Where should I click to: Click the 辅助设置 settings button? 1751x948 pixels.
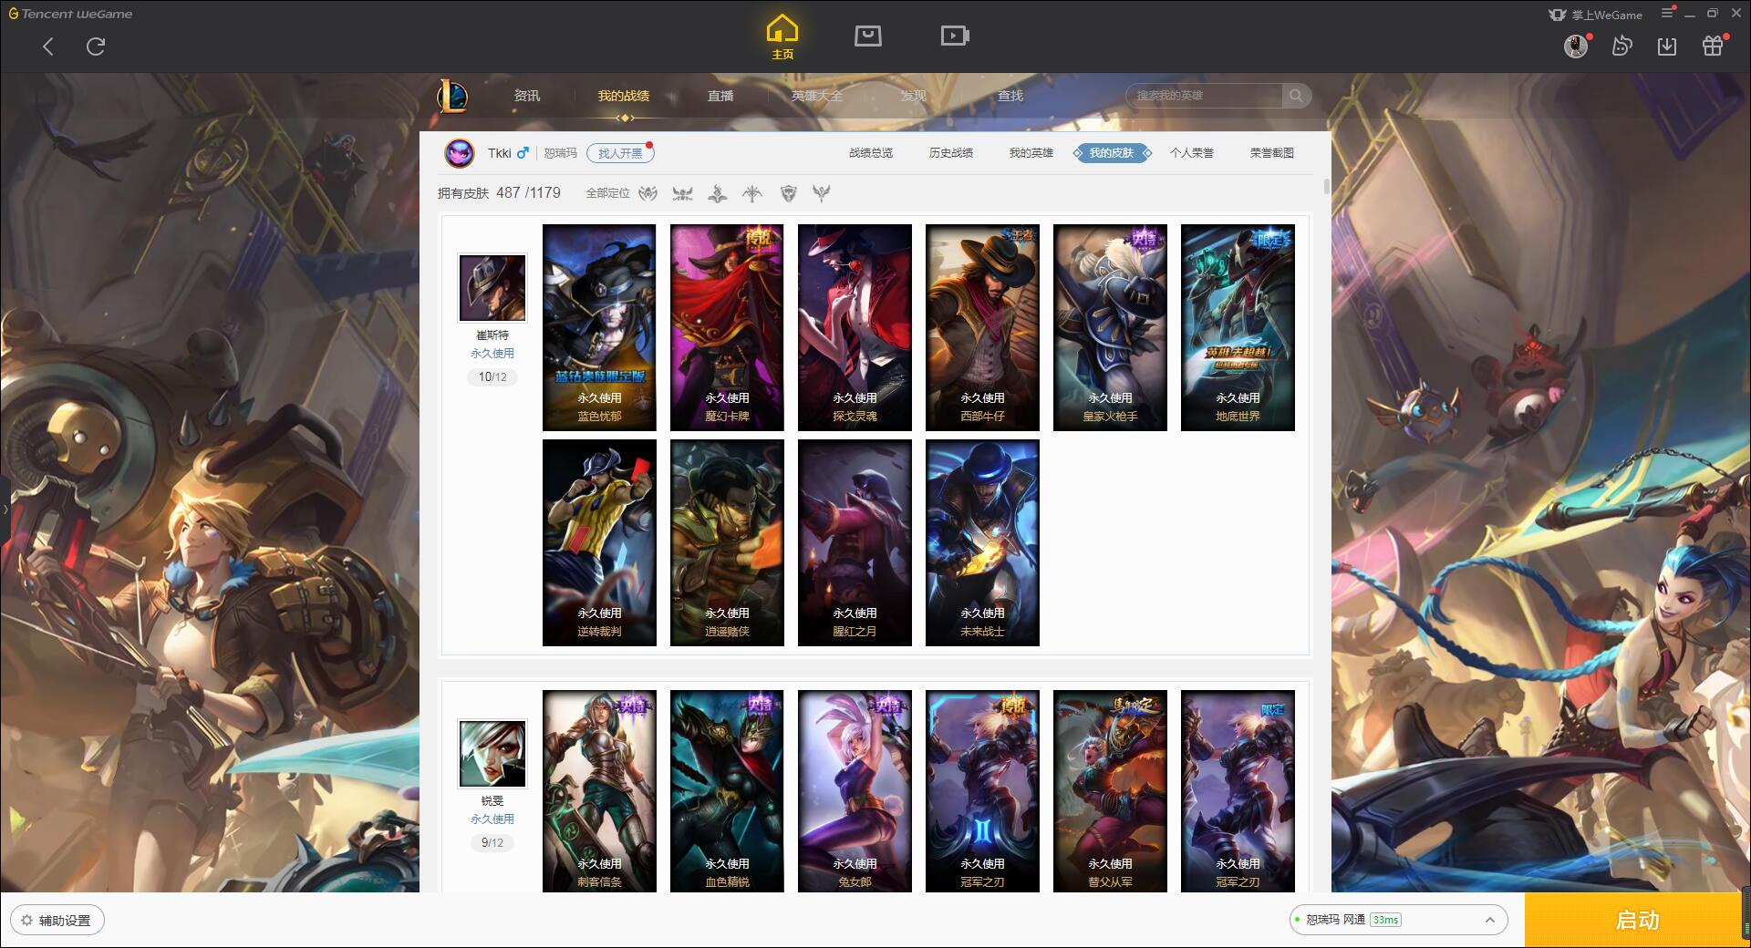pyautogui.click(x=57, y=921)
